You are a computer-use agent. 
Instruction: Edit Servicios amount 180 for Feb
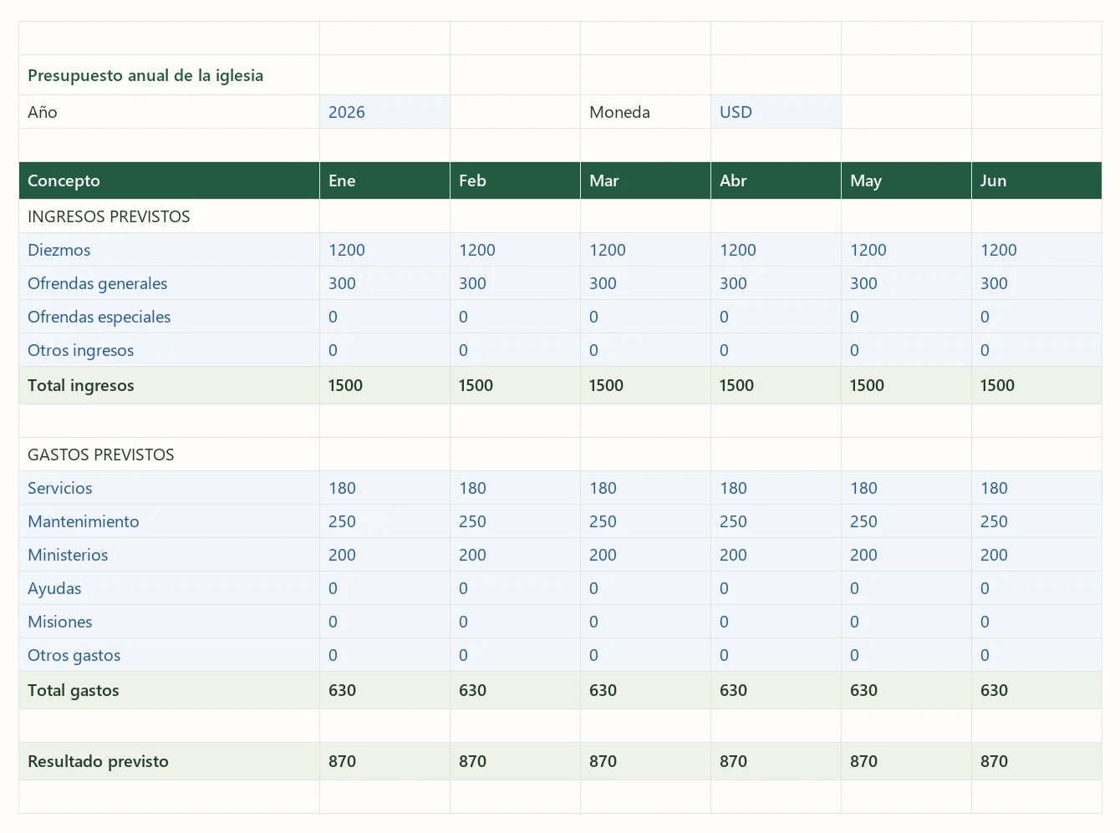(515, 488)
